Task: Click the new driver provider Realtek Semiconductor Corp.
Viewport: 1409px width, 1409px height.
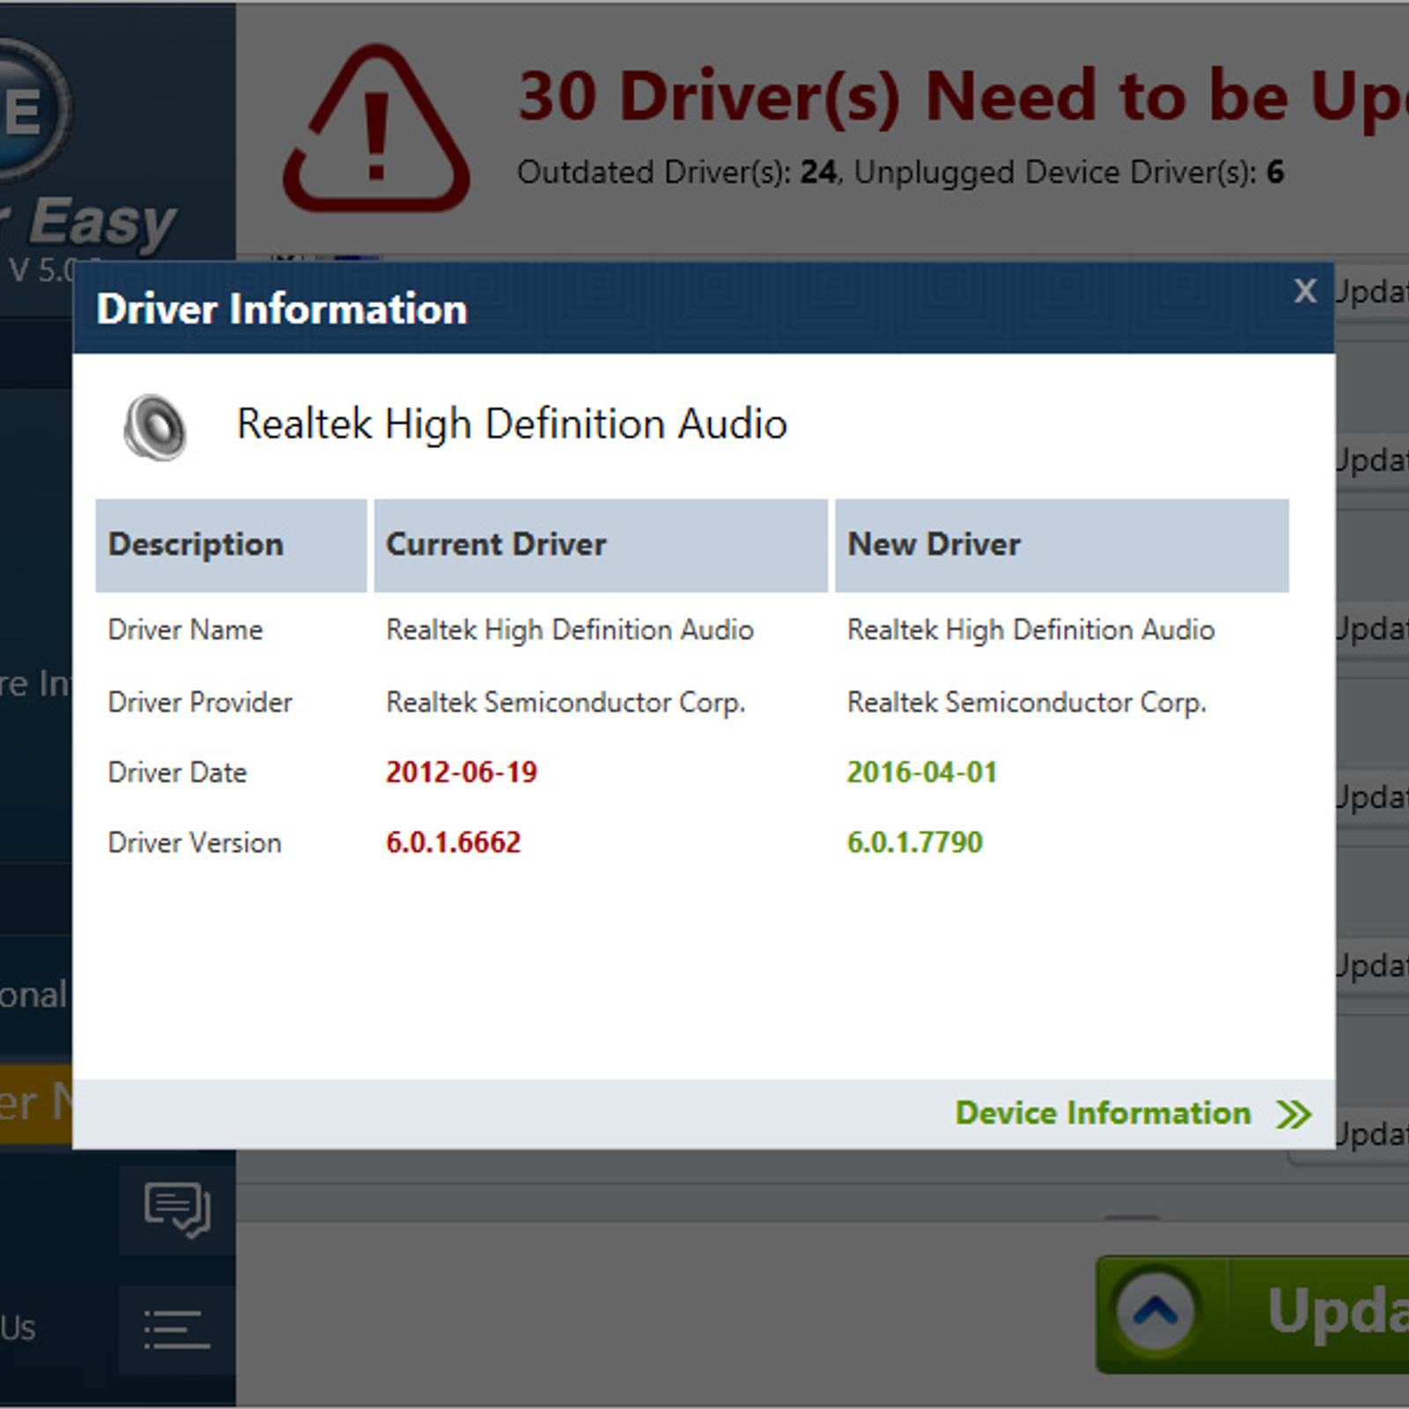Action: coord(1027,703)
